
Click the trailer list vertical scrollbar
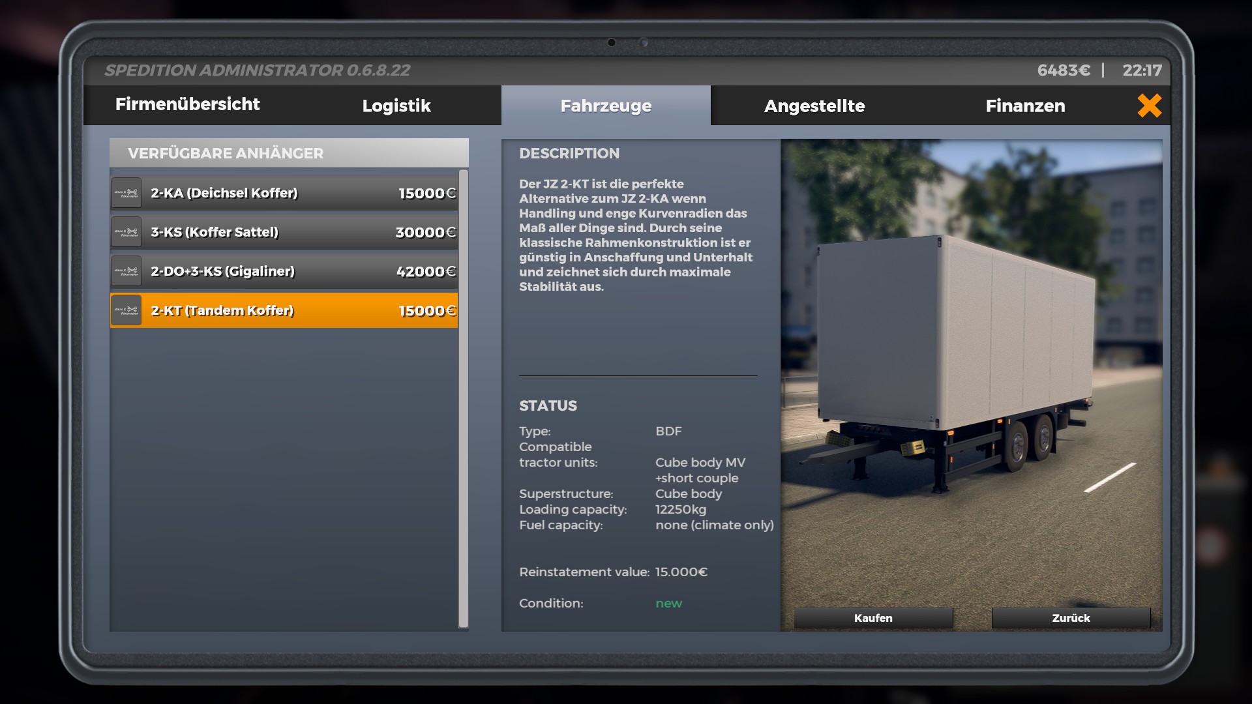click(464, 398)
